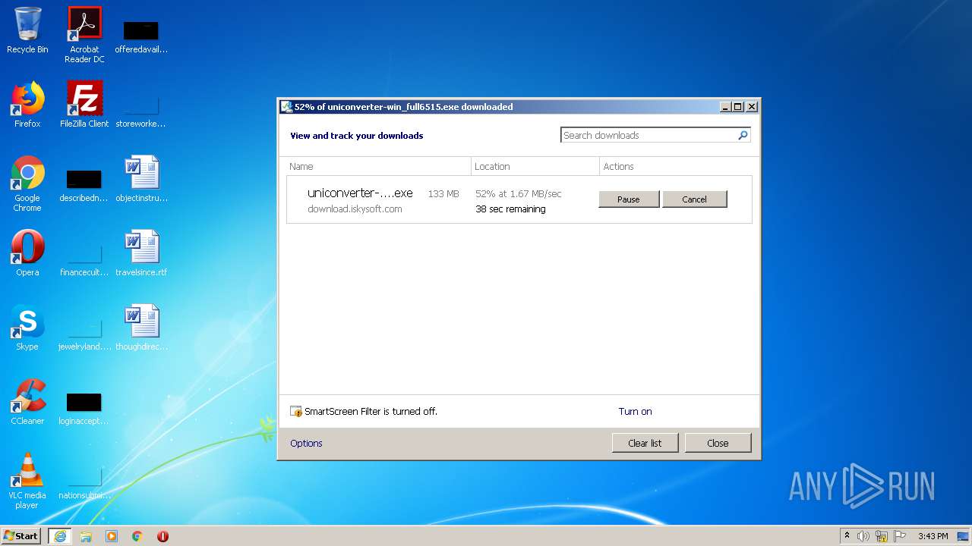The image size is (972, 546).
Task: Click the search magnifier icon in downloads
Action: 743,135
